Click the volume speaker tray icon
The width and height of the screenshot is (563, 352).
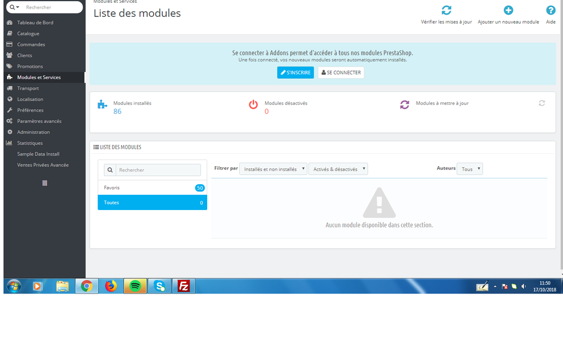(524, 286)
